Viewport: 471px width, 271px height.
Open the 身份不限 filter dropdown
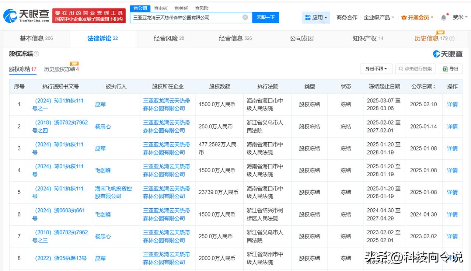pyautogui.click(x=376, y=69)
